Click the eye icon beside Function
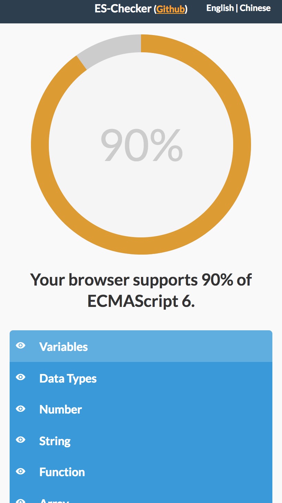Image resolution: width=282 pixels, height=503 pixels. [21, 471]
